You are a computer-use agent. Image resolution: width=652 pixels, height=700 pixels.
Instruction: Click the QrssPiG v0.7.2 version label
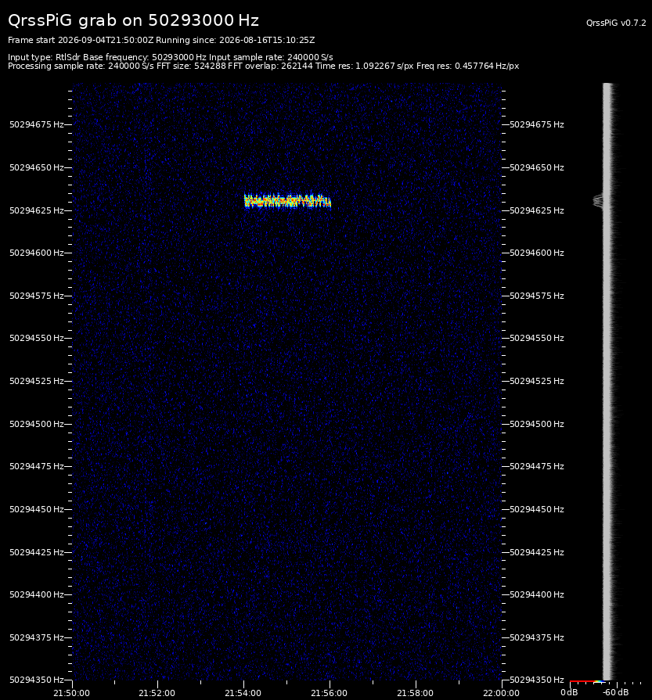[x=616, y=23]
